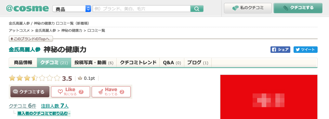Follow 金氏高麗人参 breadcrumb link

(46, 30)
